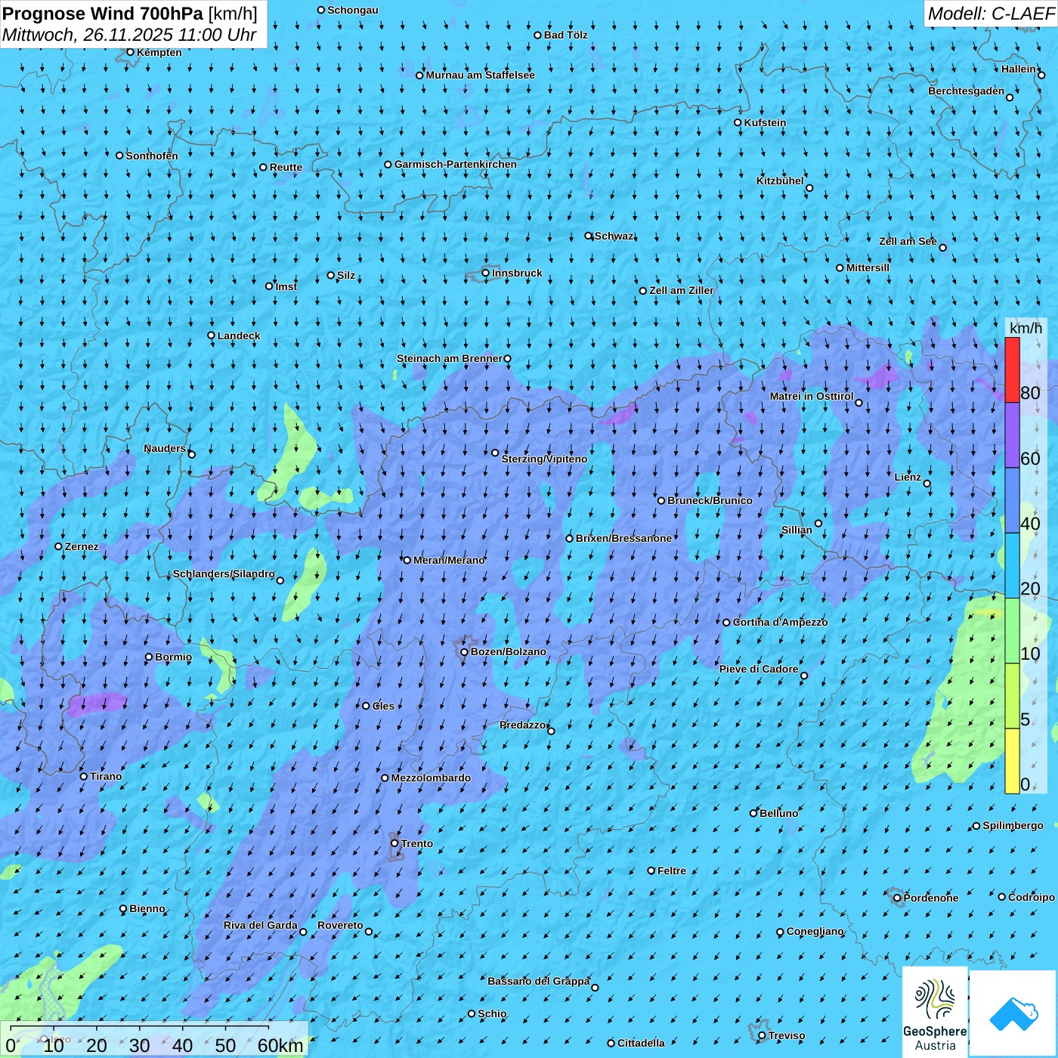The image size is (1058, 1058).
Task: Click the green 10-20 km/h legend color
Action: pyautogui.click(x=1012, y=631)
